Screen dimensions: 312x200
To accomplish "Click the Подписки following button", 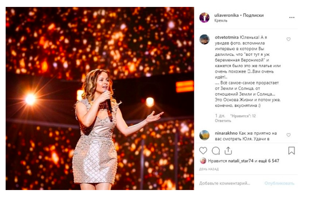I will (253, 15).
